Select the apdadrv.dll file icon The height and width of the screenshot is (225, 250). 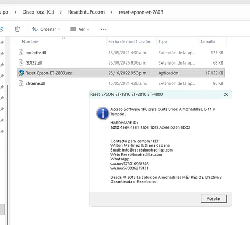[x=21, y=52]
